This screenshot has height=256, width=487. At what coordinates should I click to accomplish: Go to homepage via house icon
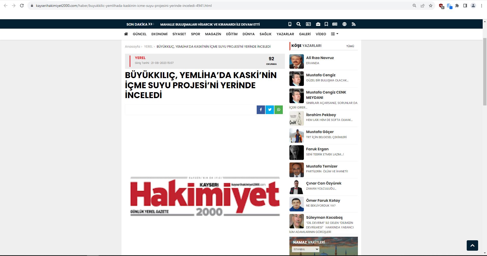pos(126,34)
